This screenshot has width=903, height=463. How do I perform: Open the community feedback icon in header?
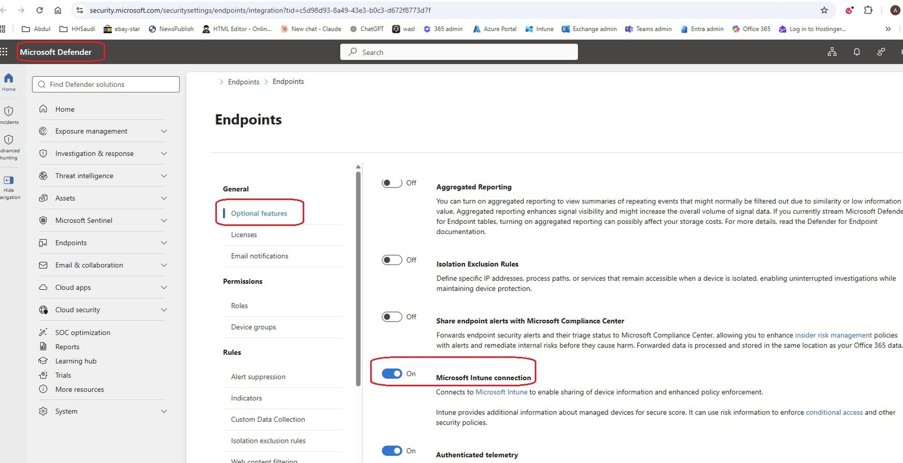point(881,52)
